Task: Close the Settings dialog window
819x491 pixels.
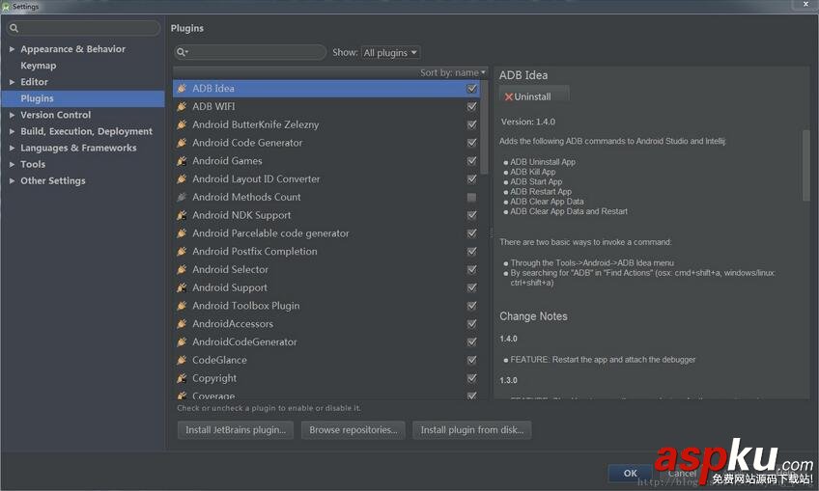Action: click(805, 4)
